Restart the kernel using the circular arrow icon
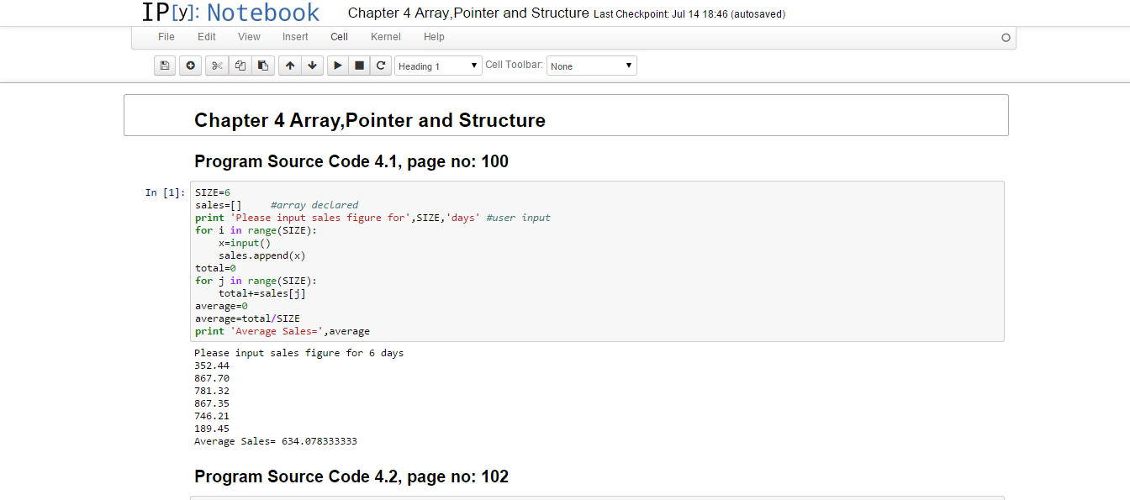Screen dimensions: 1130x500 [381, 66]
